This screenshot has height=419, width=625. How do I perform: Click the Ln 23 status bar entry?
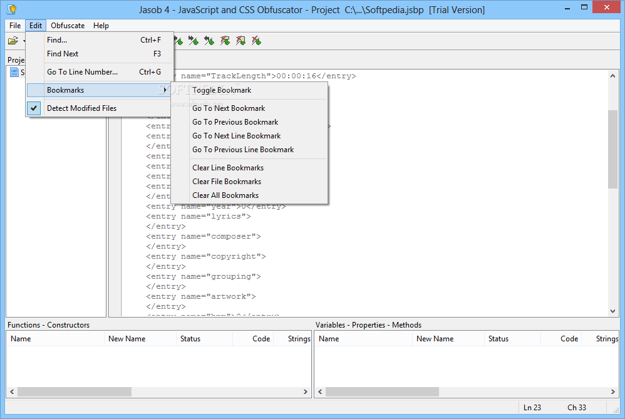(x=532, y=408)
